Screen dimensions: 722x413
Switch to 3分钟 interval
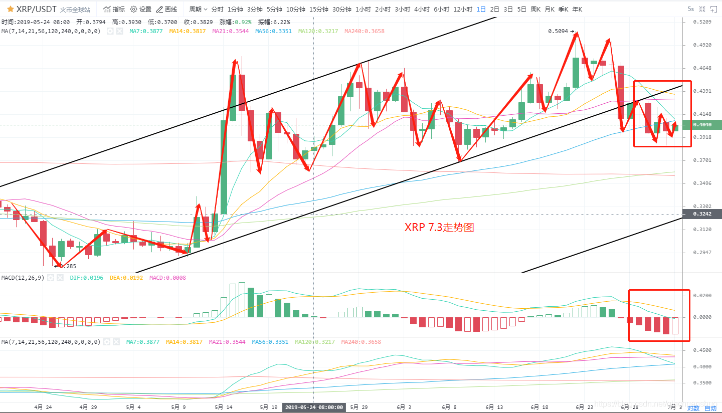pyautogui.click(x=255, y=9)
